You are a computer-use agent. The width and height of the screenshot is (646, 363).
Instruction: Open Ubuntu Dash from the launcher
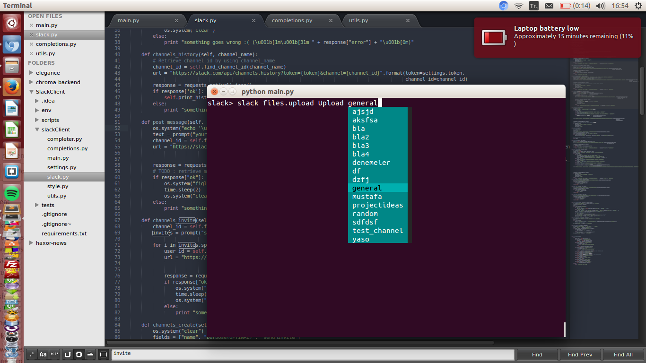click(12, 22)
